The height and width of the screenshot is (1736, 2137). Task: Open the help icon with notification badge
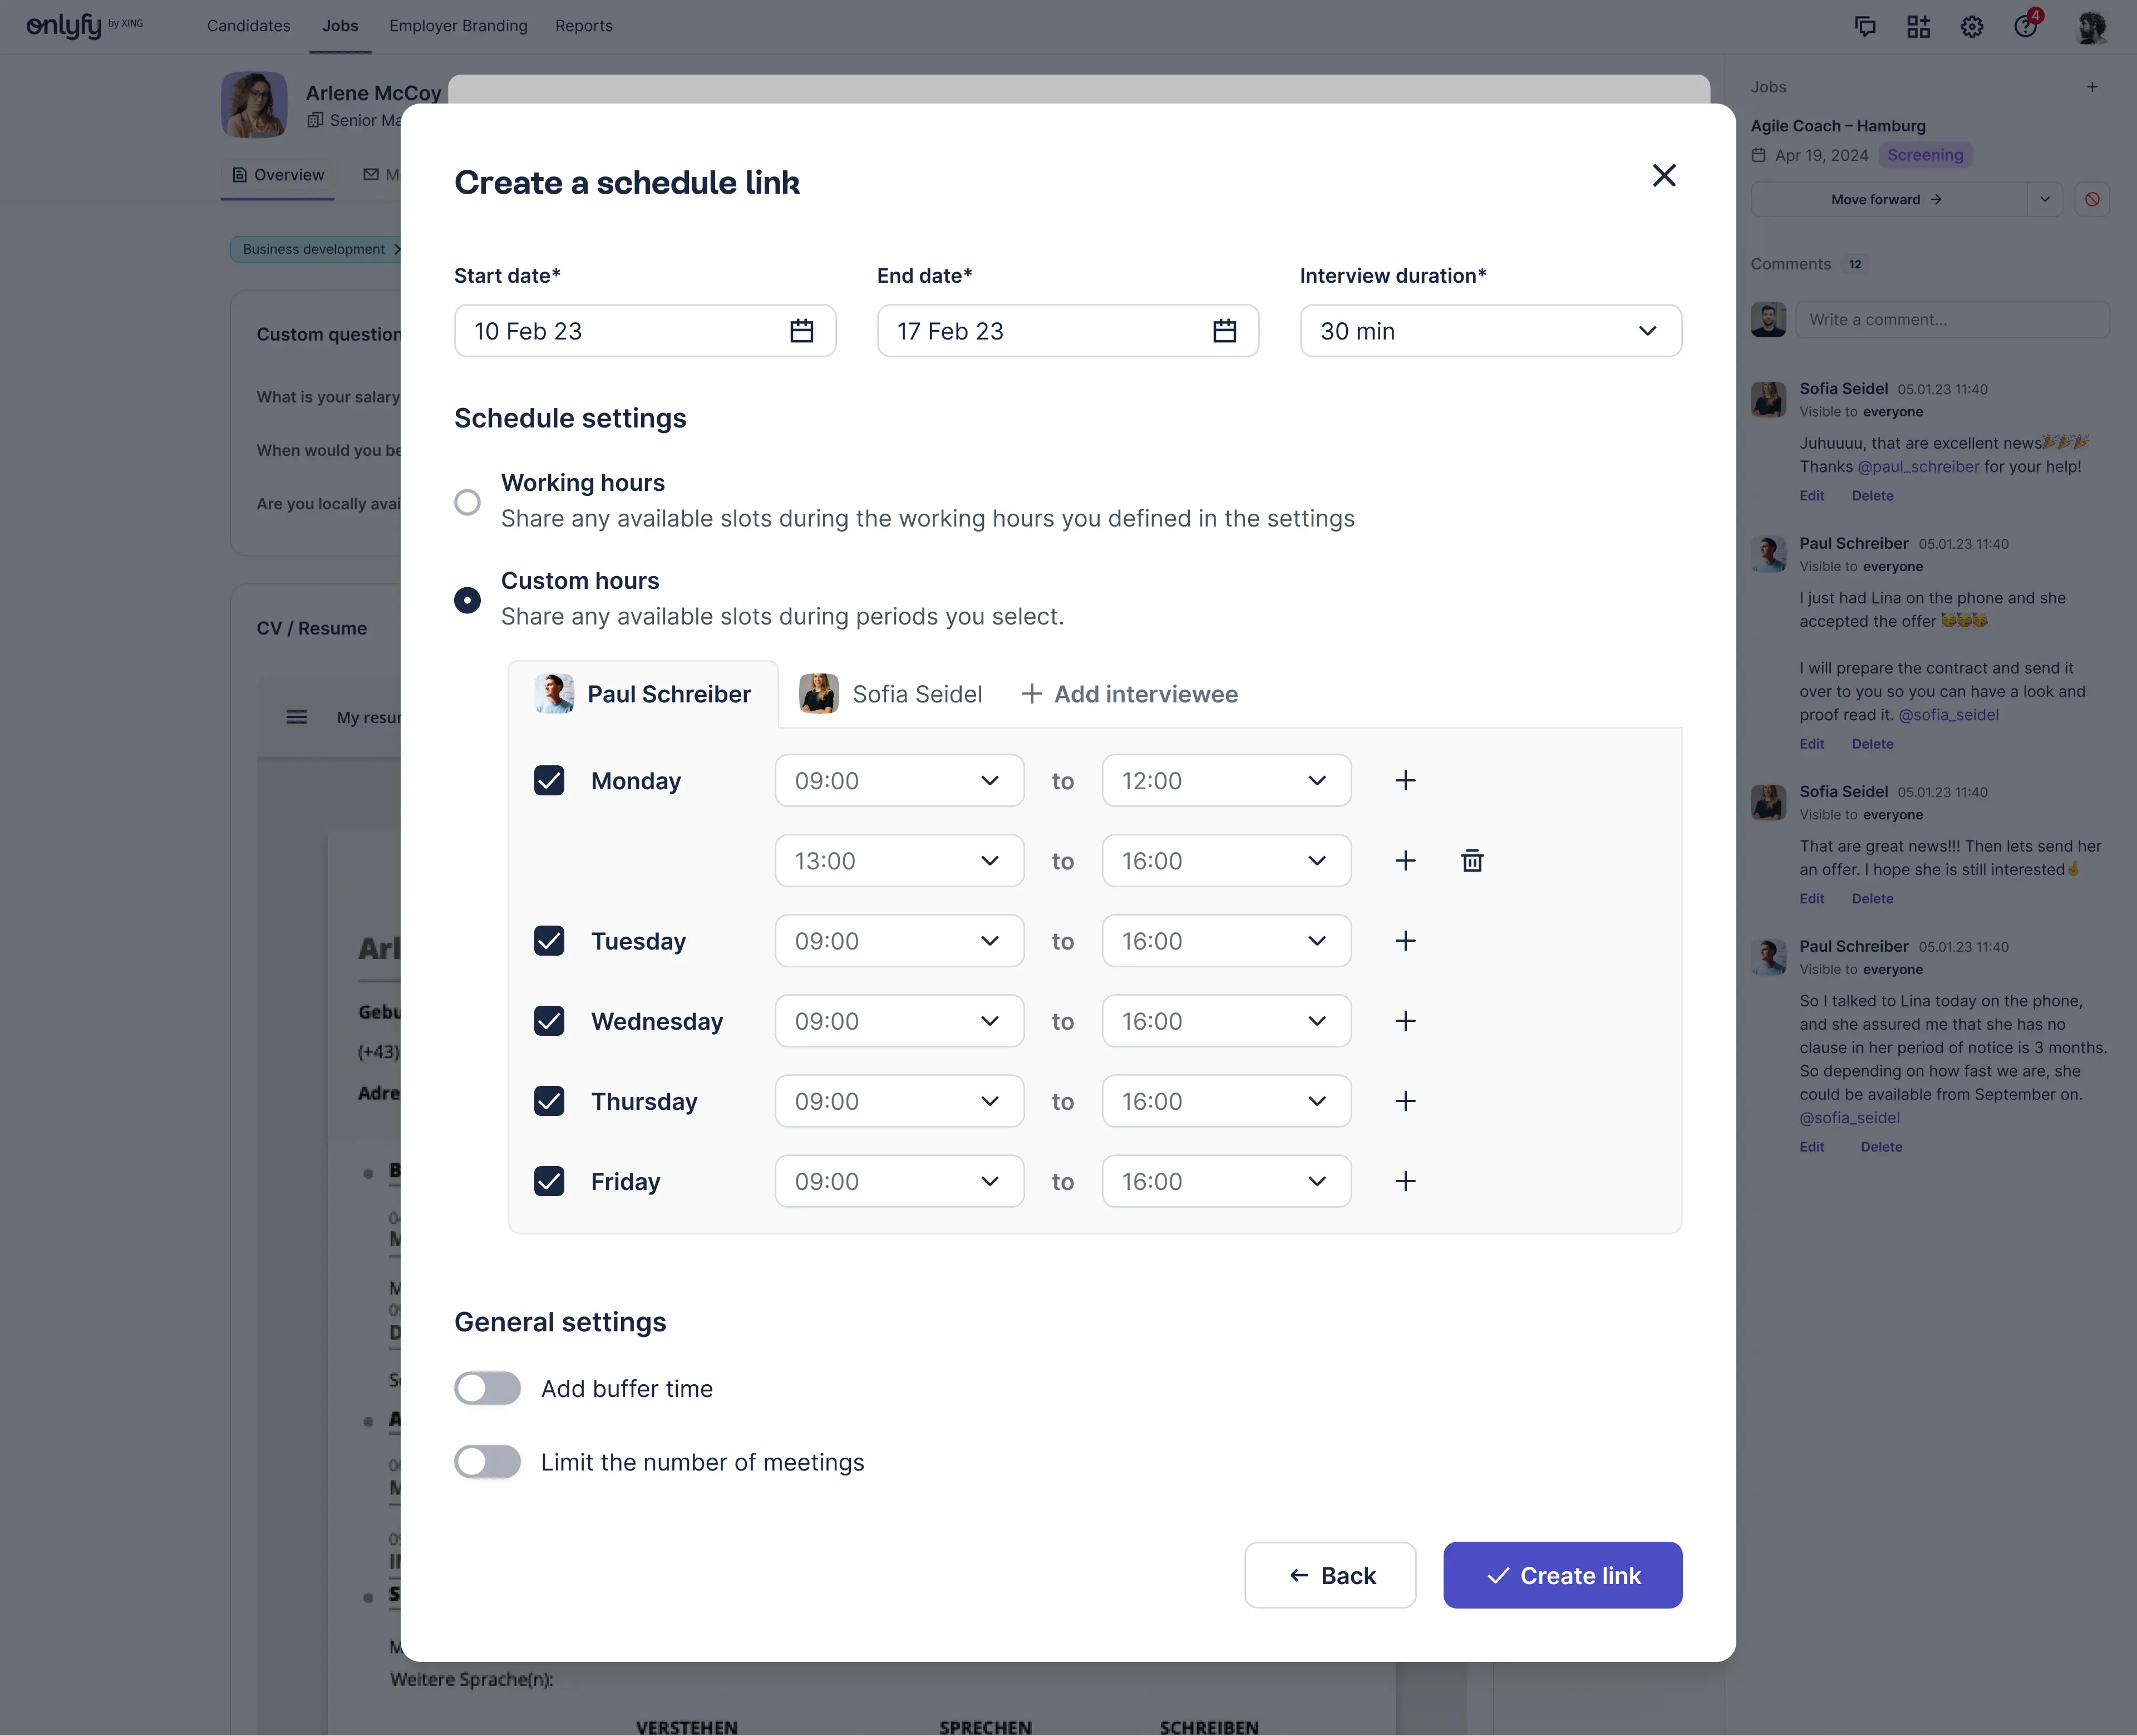[2026, 25]
